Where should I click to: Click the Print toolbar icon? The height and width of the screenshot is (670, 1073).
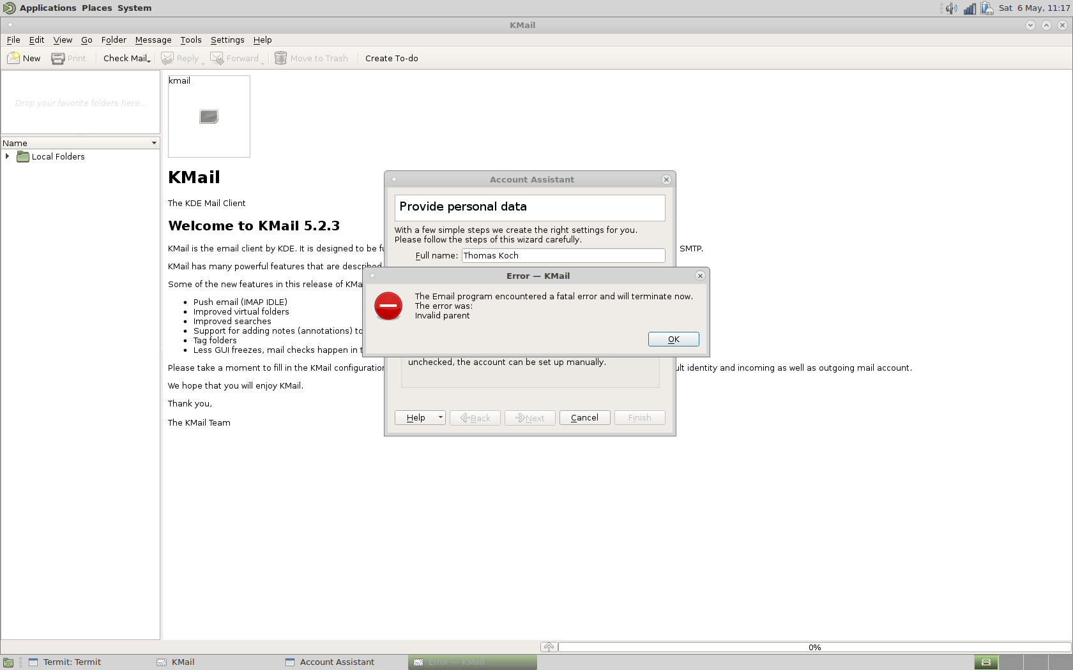point(58,58)
